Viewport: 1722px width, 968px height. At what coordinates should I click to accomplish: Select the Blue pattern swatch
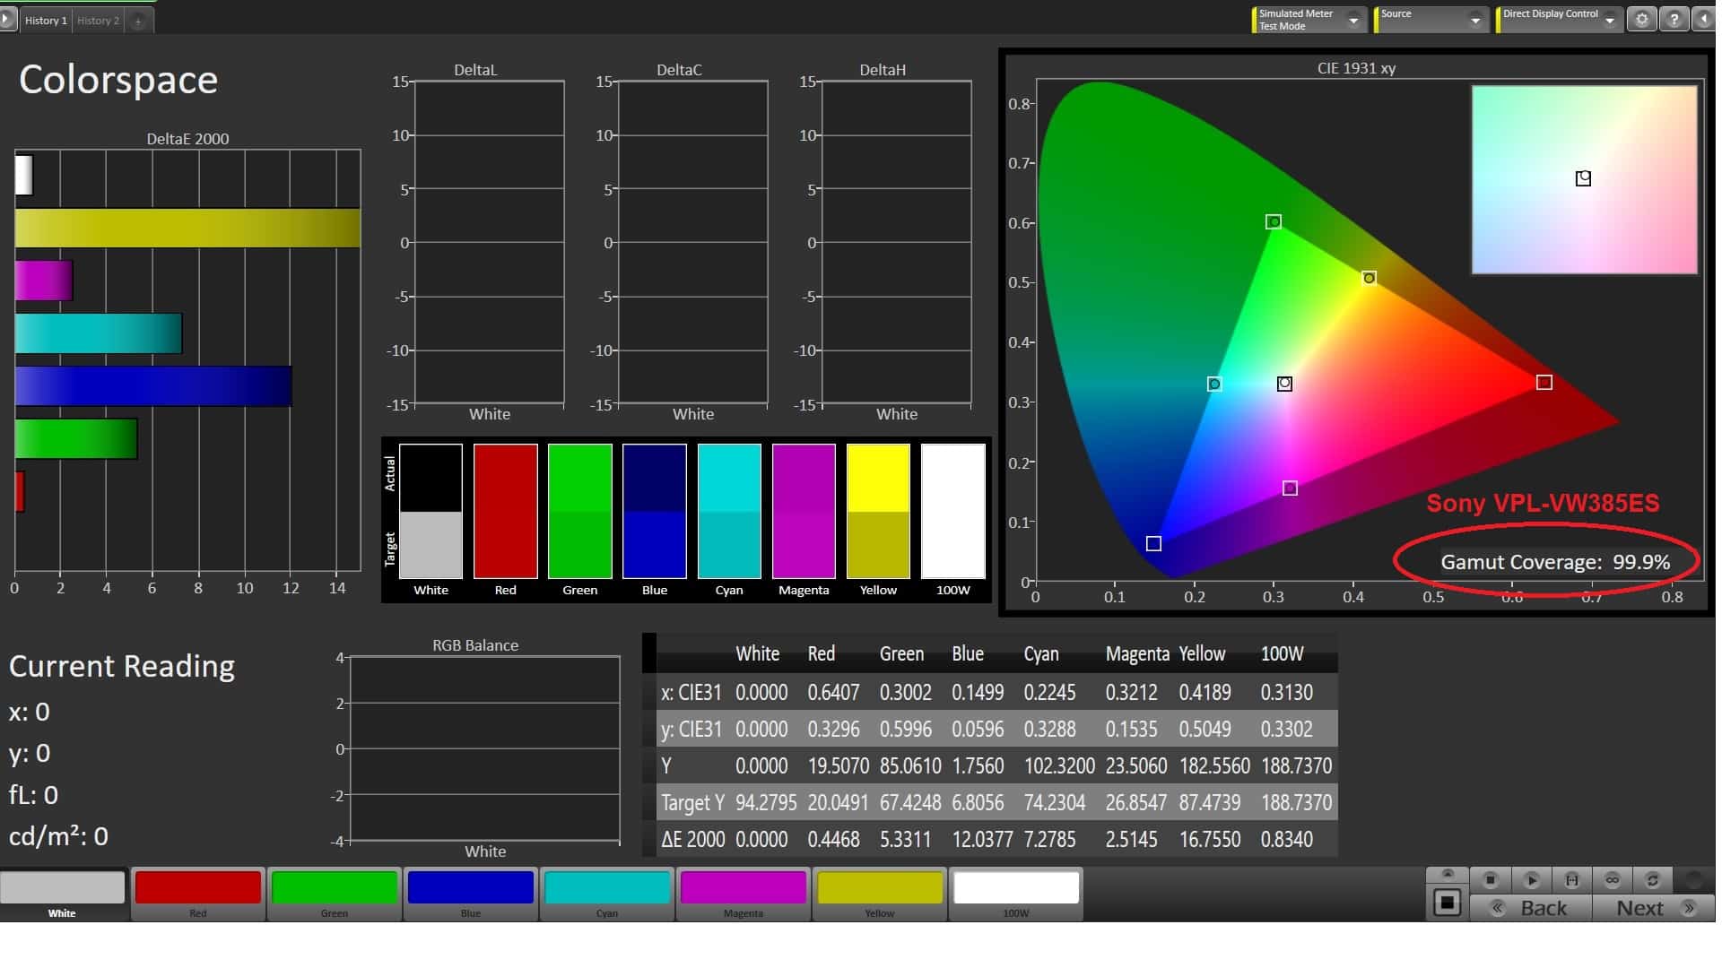pyautogui.click(x=471, y=895)
